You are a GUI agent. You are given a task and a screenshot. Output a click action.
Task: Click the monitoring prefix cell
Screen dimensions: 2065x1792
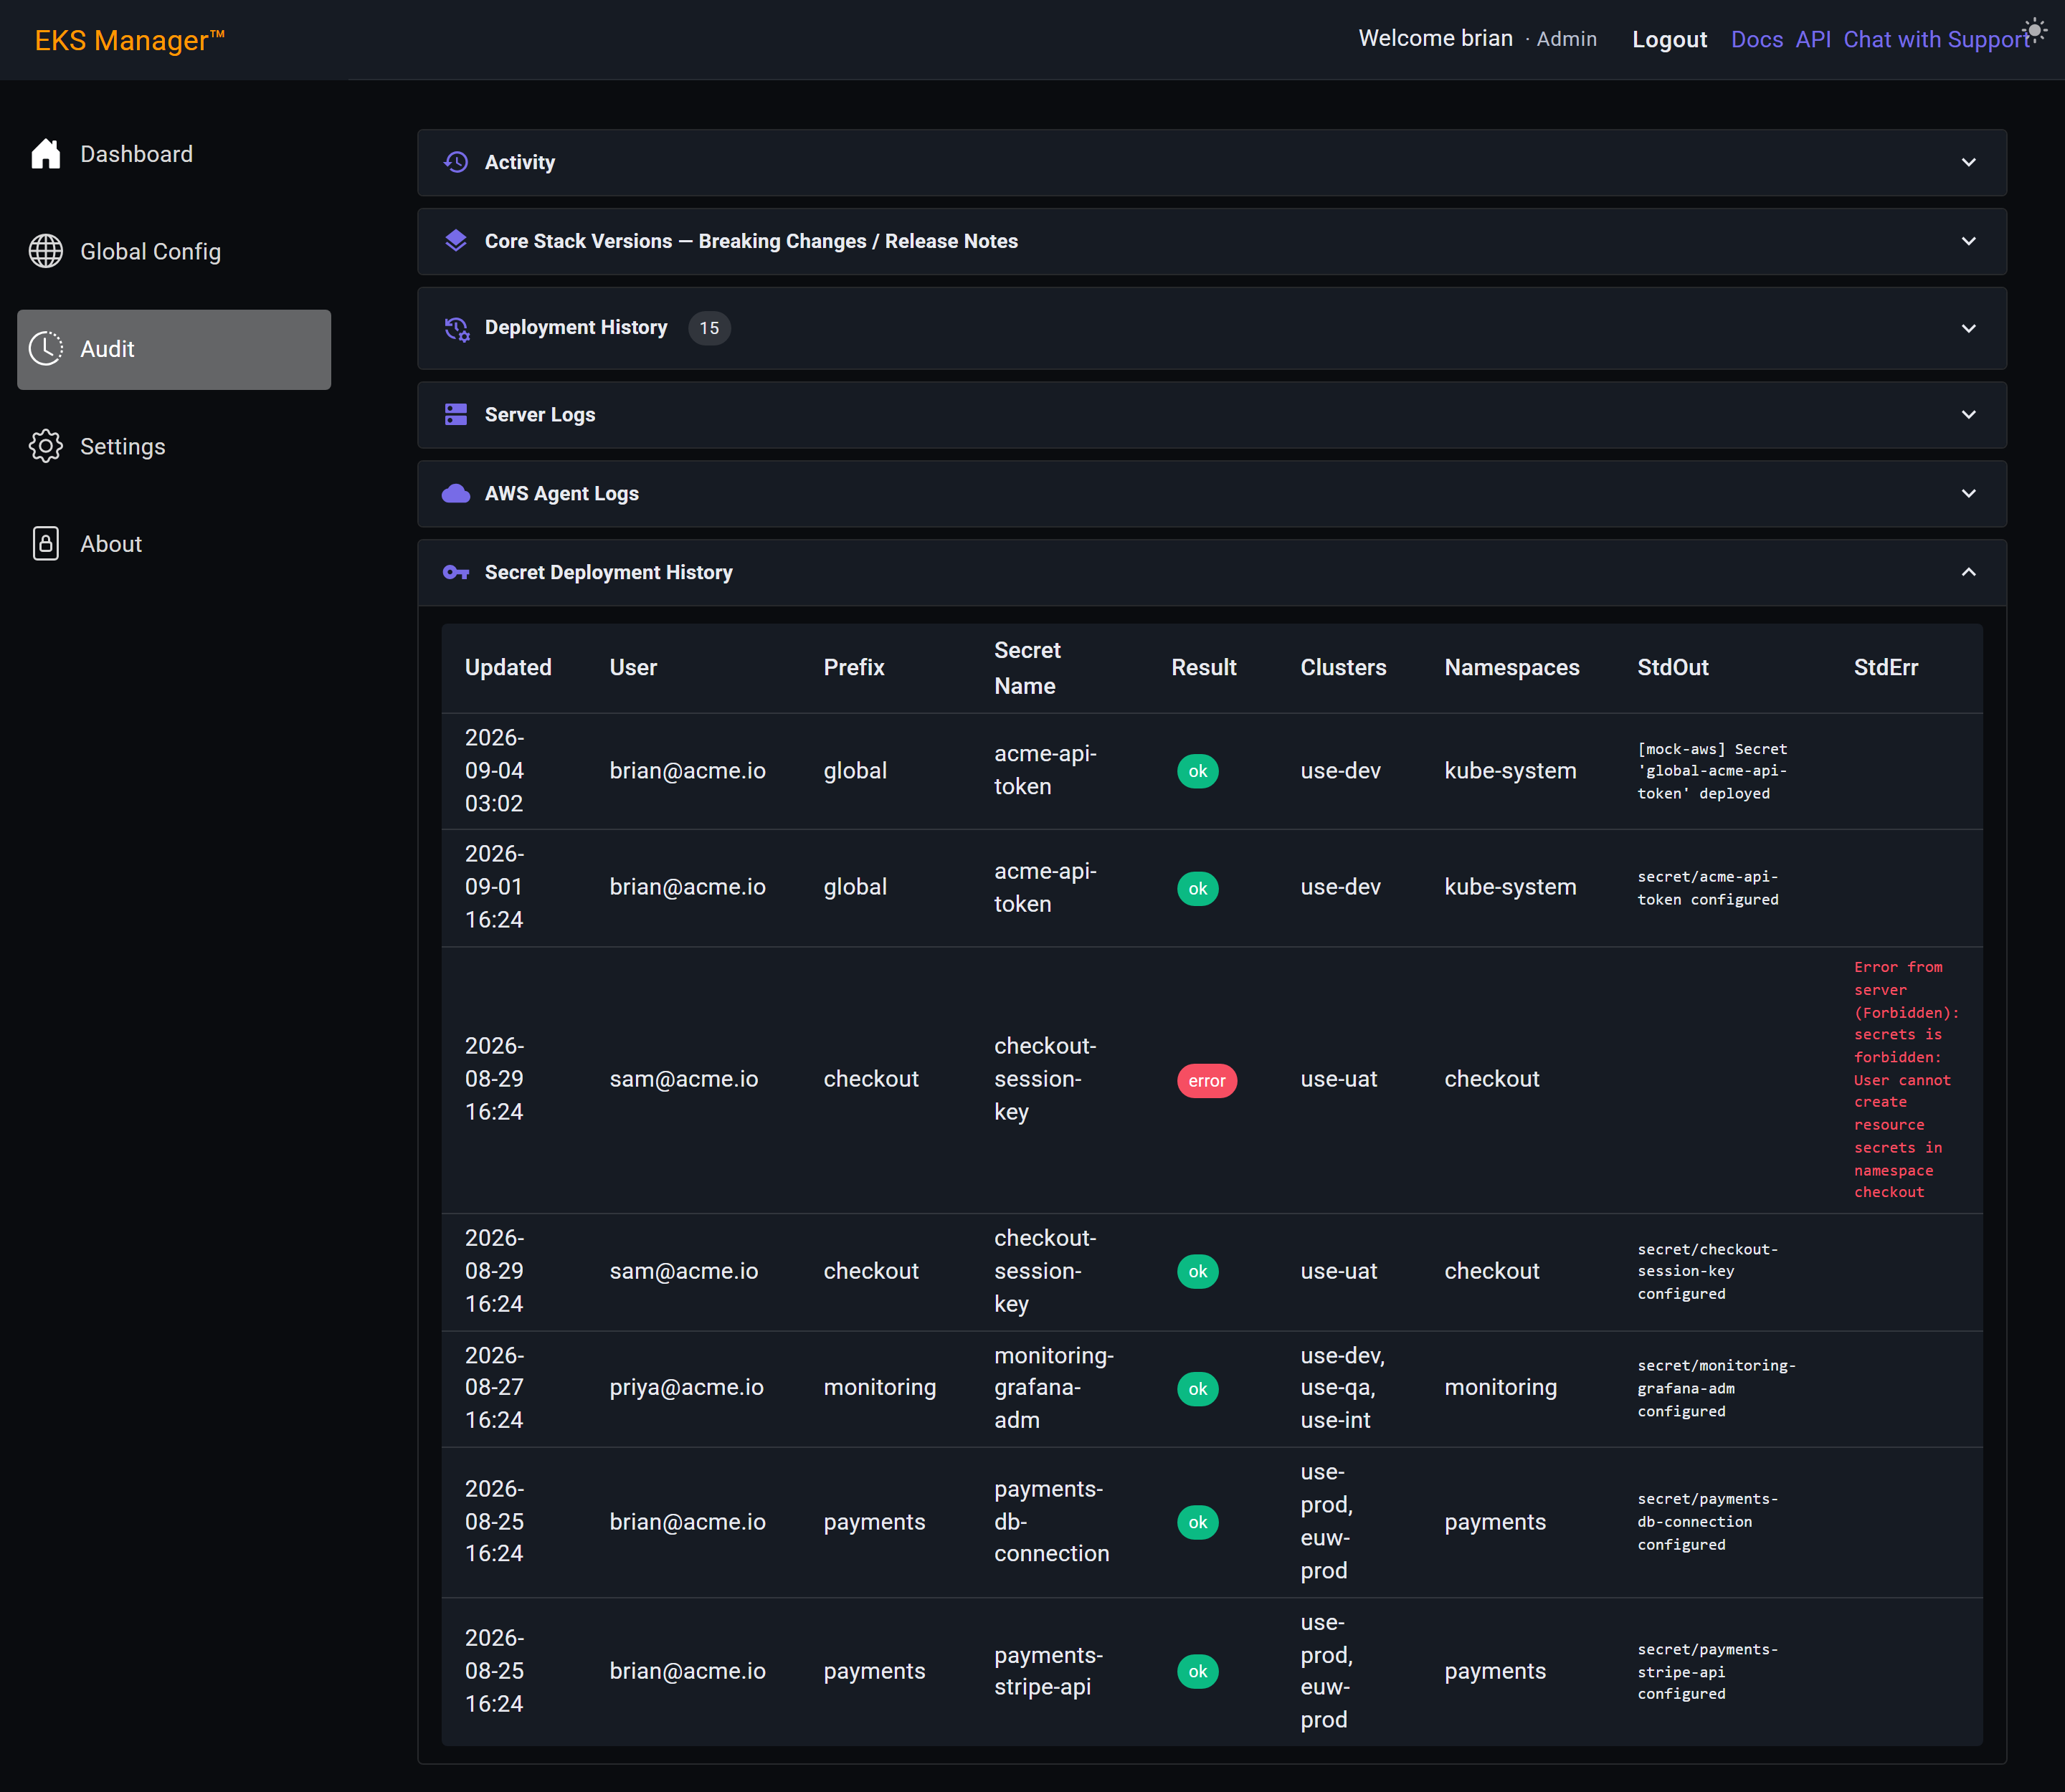[x=880, y=1387]
